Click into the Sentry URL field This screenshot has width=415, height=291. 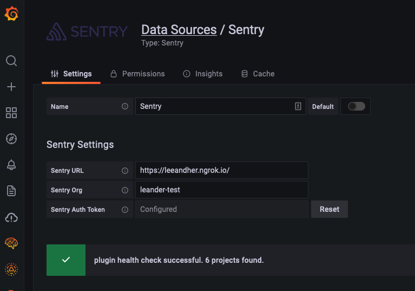click(221, 170)
